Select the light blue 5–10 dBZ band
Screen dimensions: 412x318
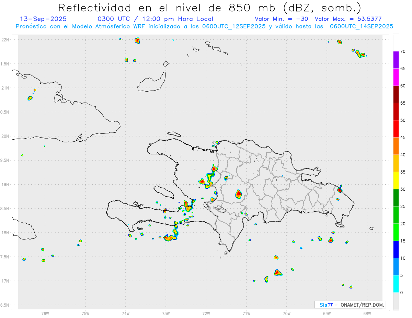(396, 267)
